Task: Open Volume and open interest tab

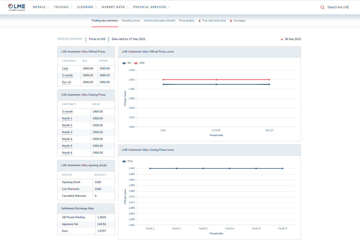Action: pyautogui.click(x=159, y=21)
